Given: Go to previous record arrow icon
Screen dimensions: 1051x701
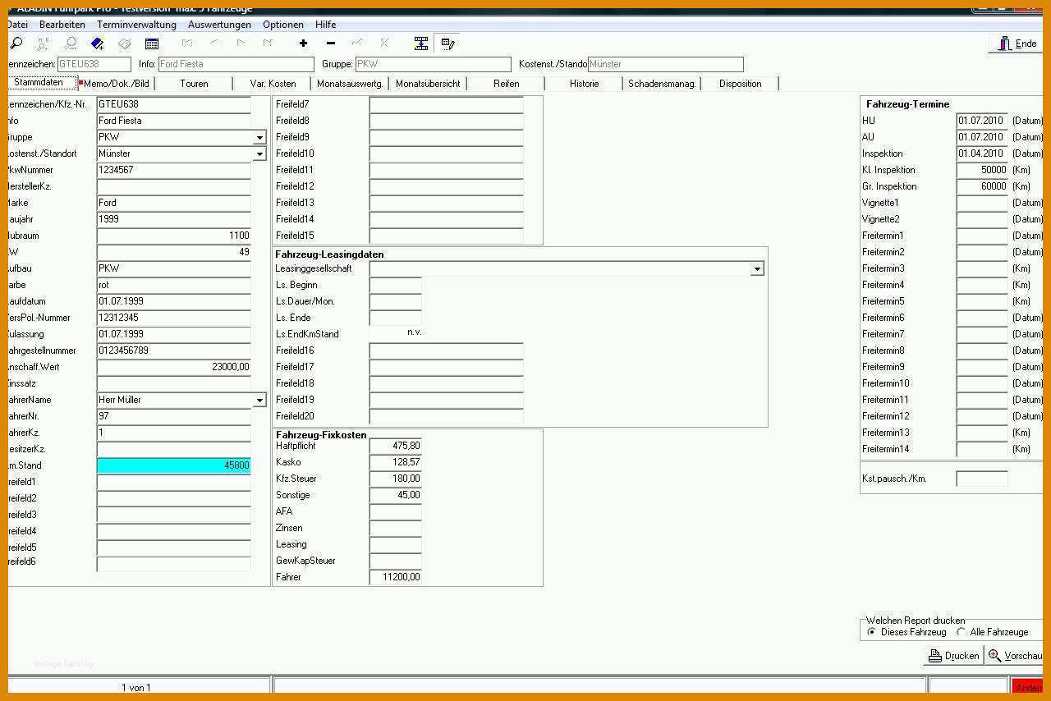Looking at the screenshot, I should click(214, 44).
